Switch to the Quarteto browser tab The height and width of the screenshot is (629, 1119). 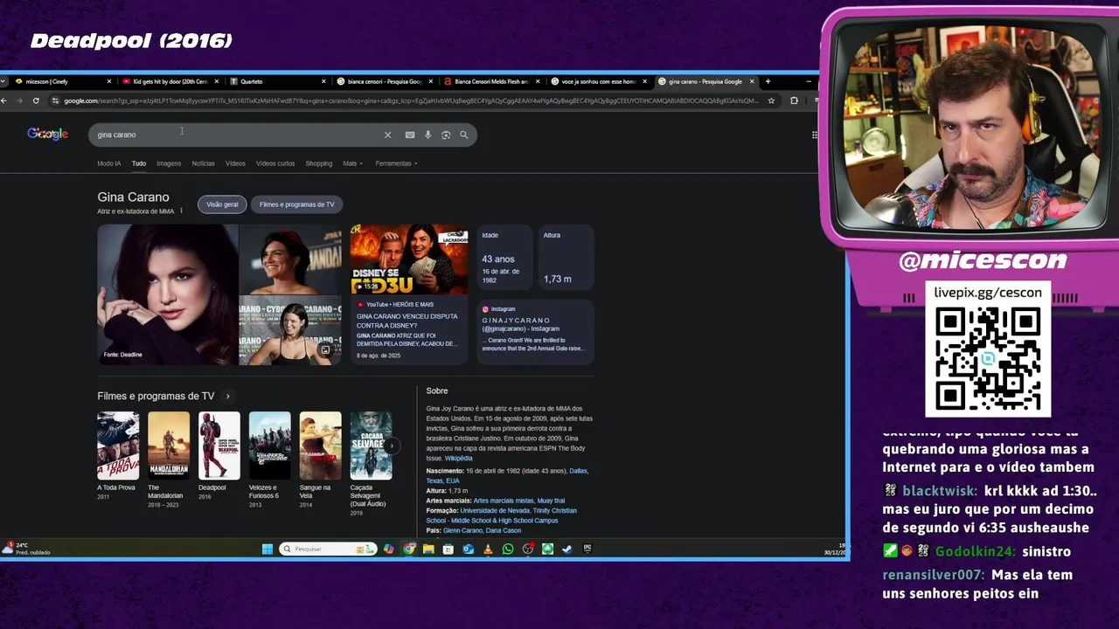tap(278, 81)
